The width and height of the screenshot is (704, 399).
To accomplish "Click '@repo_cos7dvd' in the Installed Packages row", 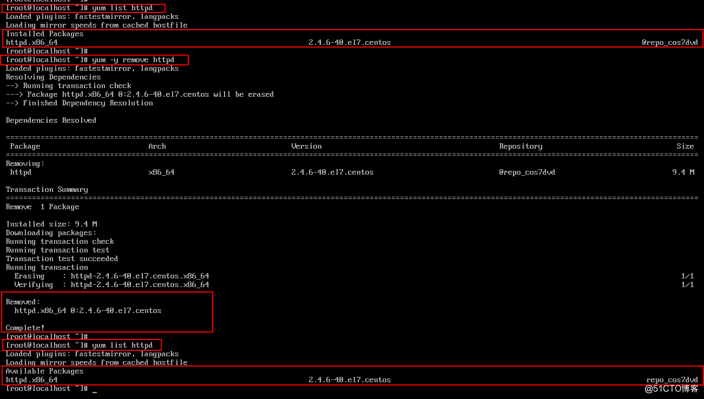I will [670, 42].
